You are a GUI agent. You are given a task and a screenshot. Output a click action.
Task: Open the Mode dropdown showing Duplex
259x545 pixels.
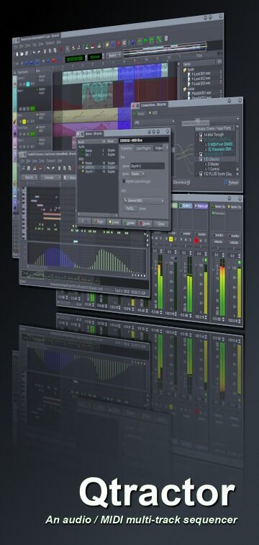137,174
